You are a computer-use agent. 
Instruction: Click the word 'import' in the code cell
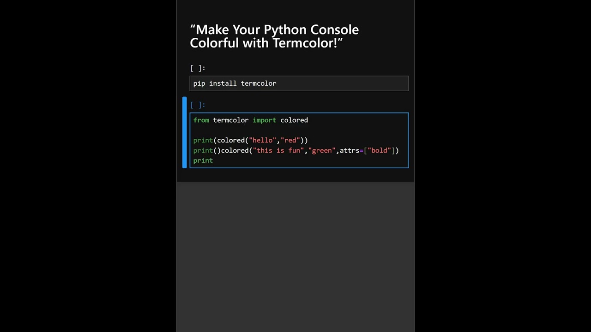click(x=265, y=120)
